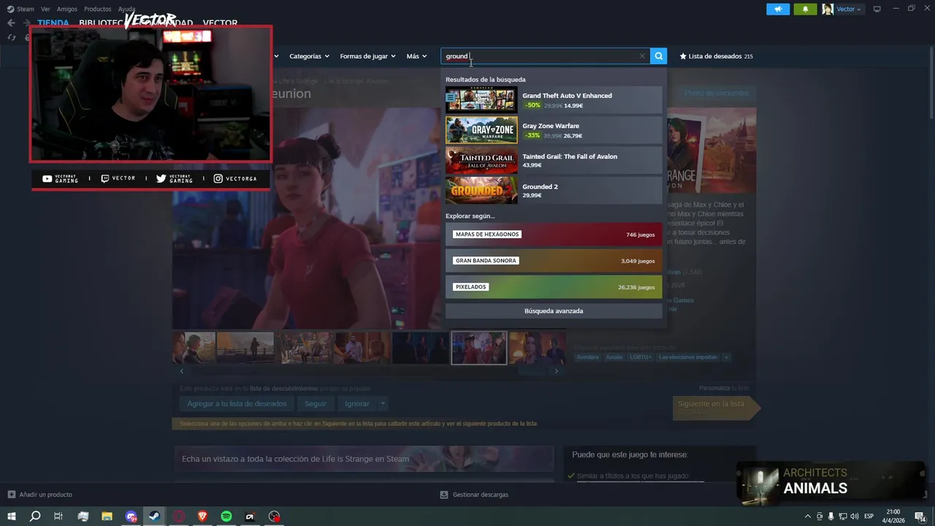The height and width of the screenshot is (526, 935).
Task: Switch to Big Picture mode monitor icon
Action: point(877,9)
